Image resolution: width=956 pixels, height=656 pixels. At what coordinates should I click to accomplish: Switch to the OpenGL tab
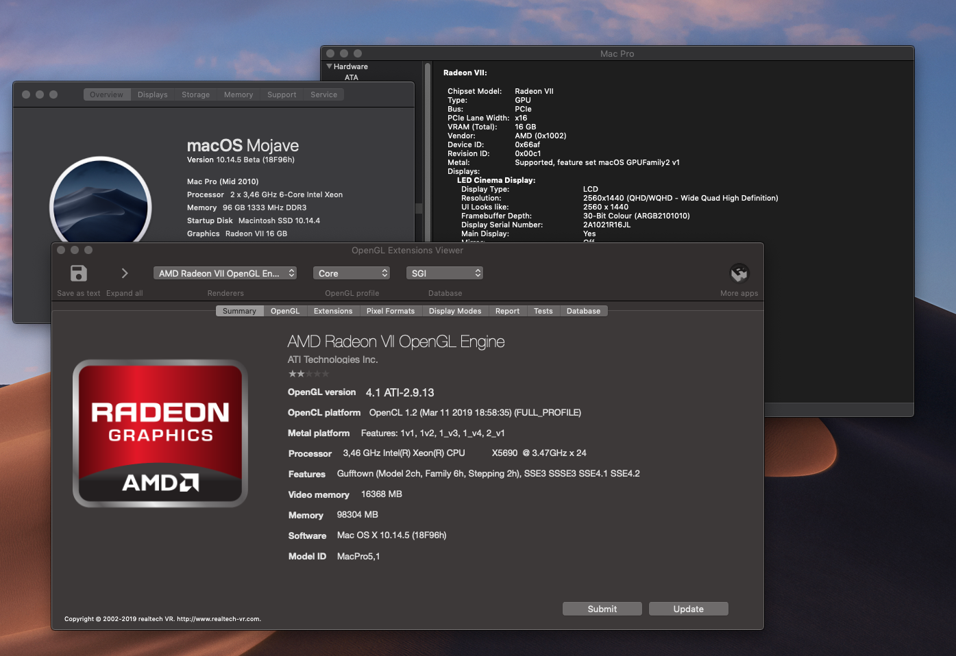click(285, 311)
